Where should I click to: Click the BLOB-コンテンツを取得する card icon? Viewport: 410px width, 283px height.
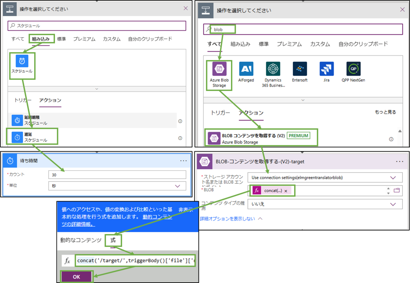(204, 161)
